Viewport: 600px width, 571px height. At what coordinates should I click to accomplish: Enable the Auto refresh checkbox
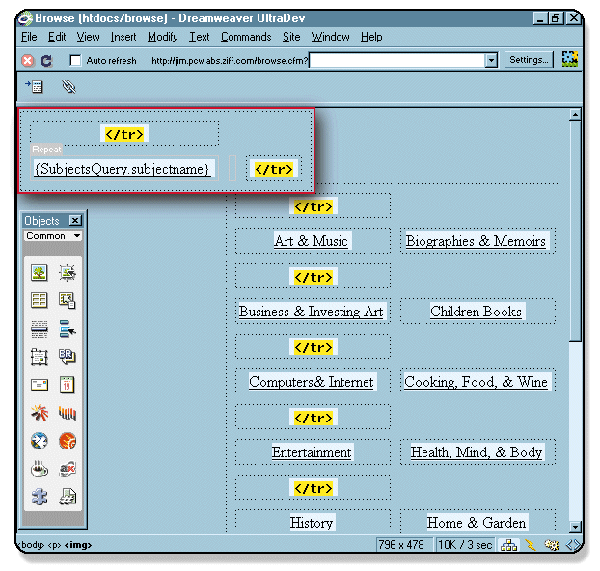pyautogui.click(x=76, y=61)
